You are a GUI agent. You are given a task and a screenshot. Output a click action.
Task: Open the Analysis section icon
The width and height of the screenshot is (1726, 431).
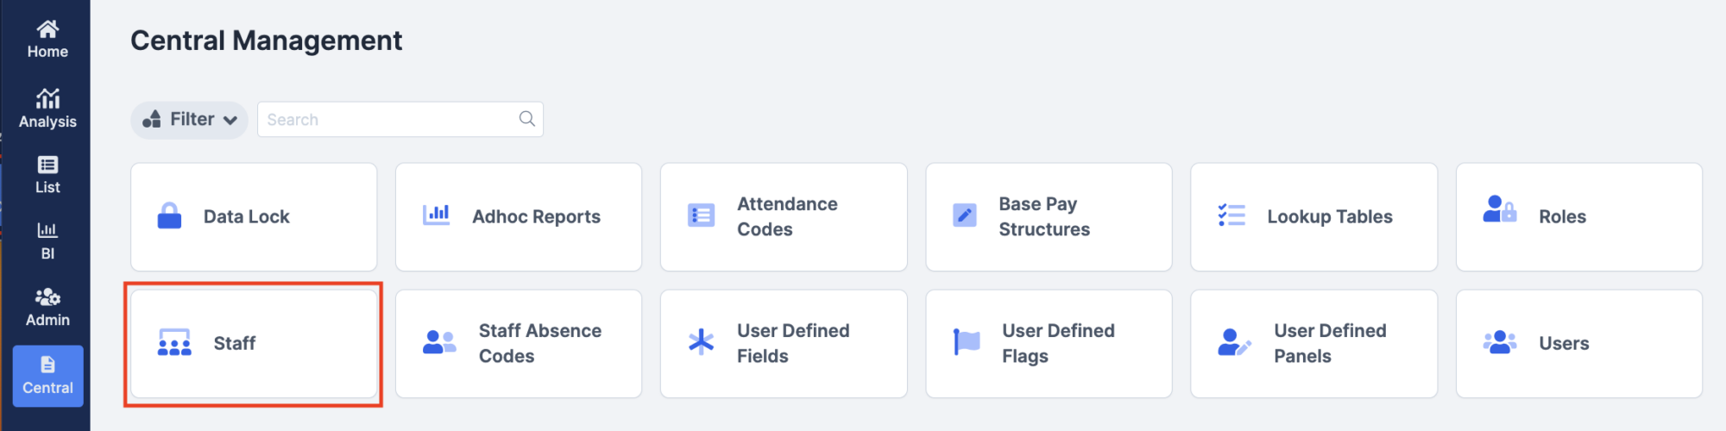[47, 98]
